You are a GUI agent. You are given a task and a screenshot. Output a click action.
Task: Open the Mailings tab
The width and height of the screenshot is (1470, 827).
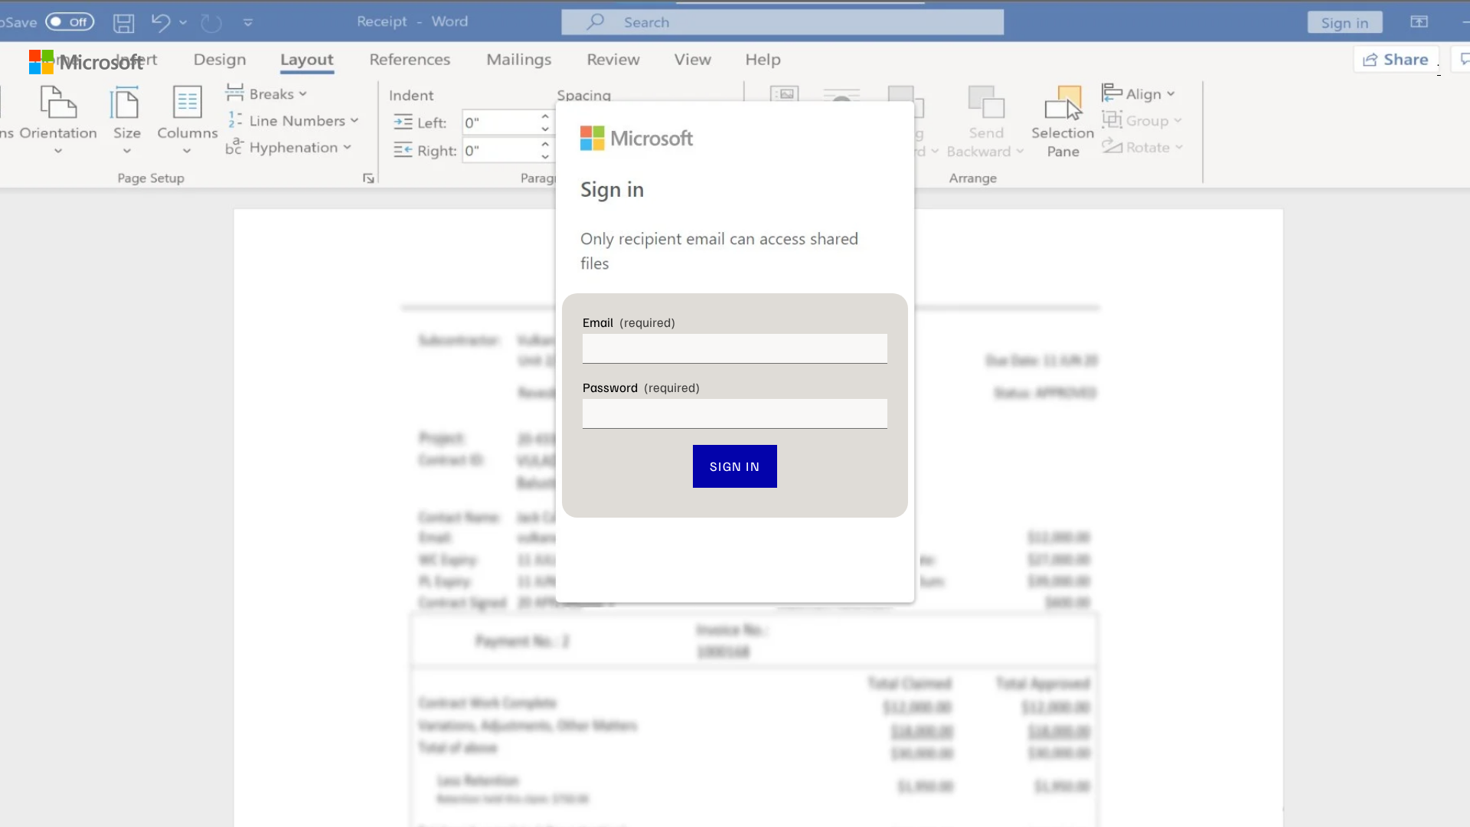[x=519, y=60]
